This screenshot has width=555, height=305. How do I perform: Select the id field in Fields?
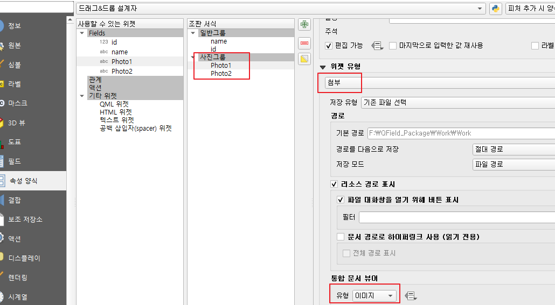click(x=114, y=42)
